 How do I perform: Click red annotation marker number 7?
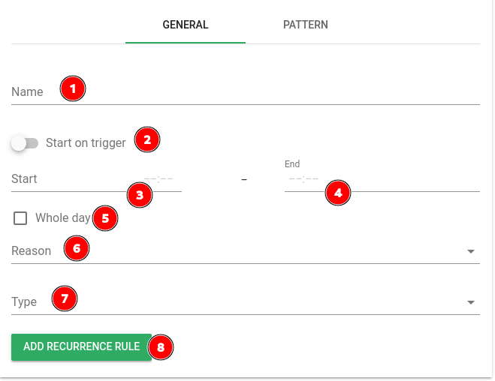[65, 298]
